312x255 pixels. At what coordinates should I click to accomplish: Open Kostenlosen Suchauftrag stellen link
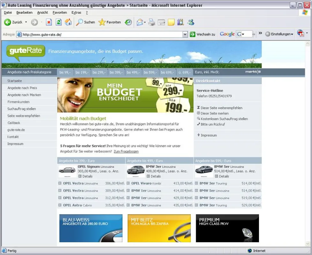(224, 119)
